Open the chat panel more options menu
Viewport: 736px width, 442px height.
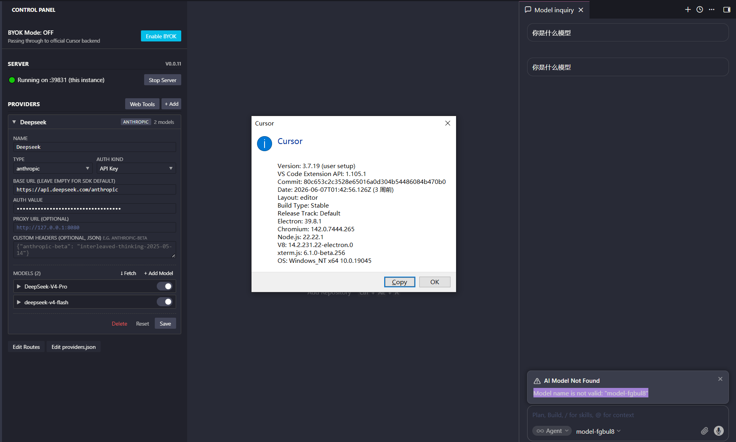point(712,9)
